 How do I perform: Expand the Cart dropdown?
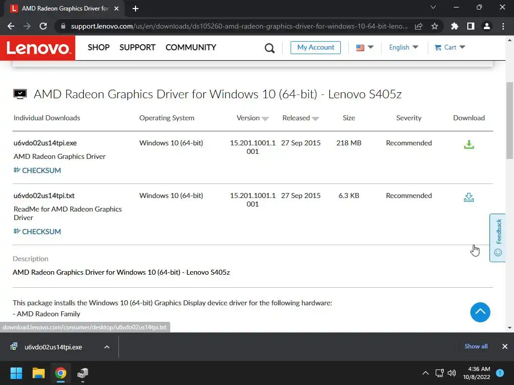coord(450,48)
